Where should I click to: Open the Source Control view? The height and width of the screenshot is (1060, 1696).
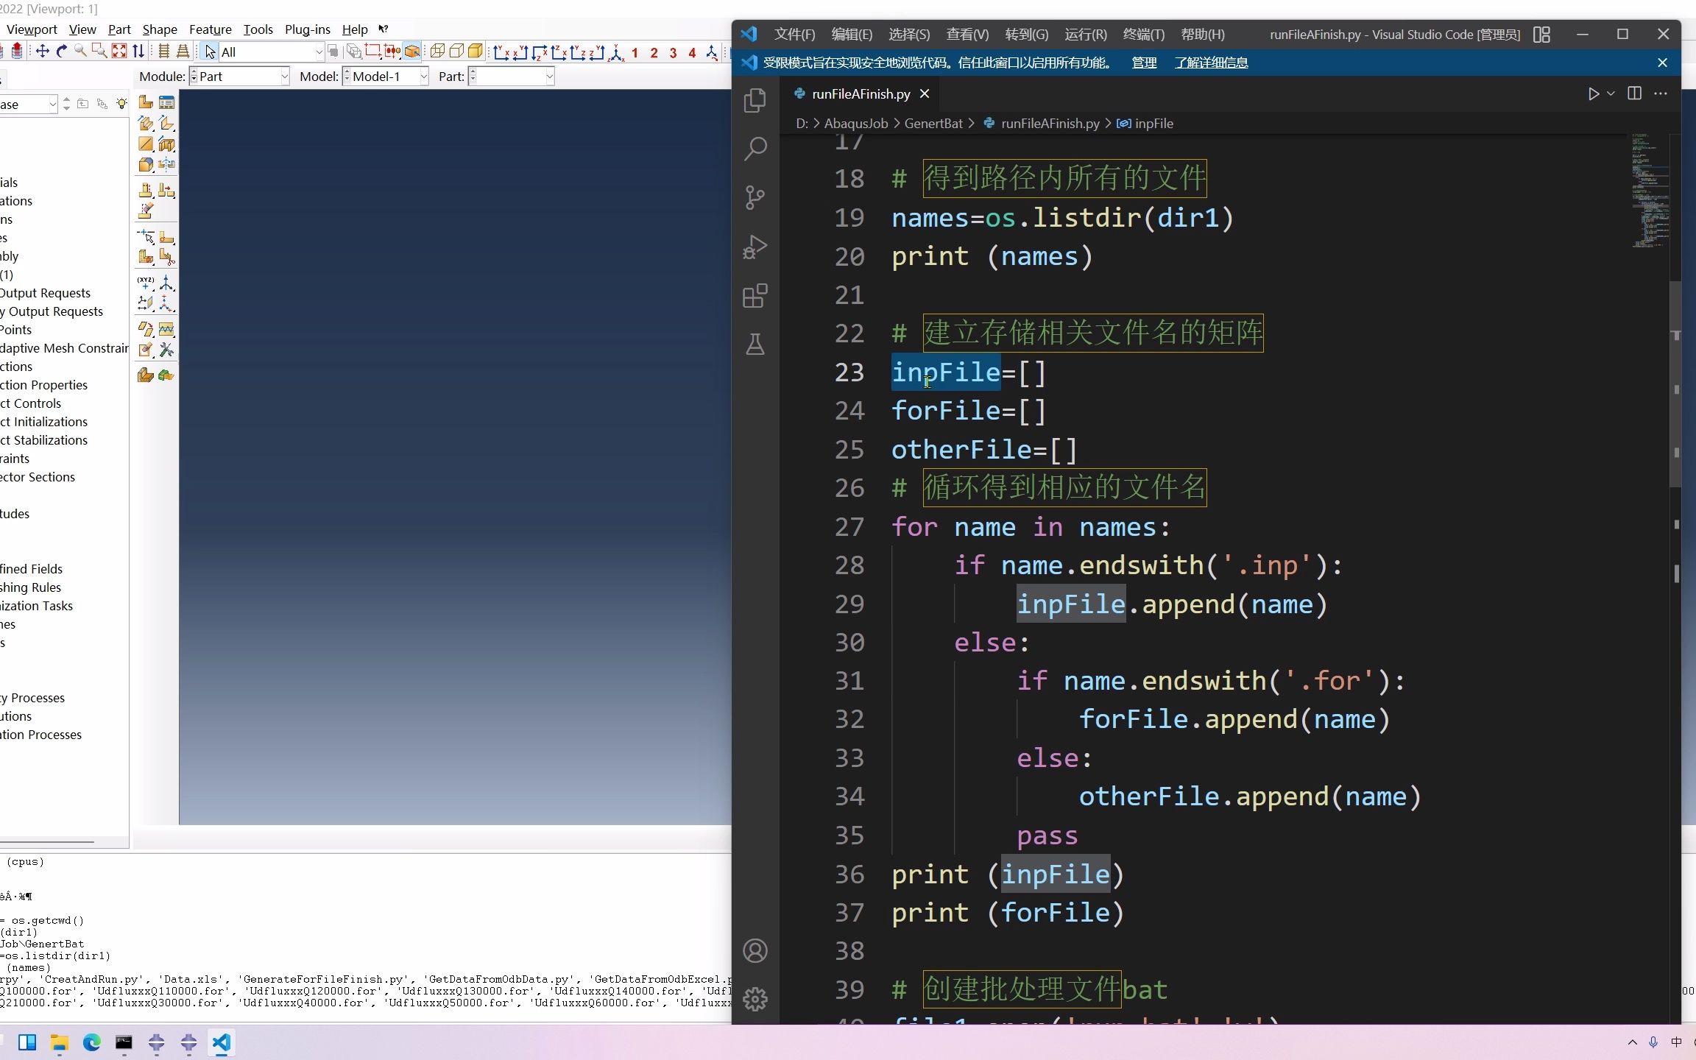point(755,197)
